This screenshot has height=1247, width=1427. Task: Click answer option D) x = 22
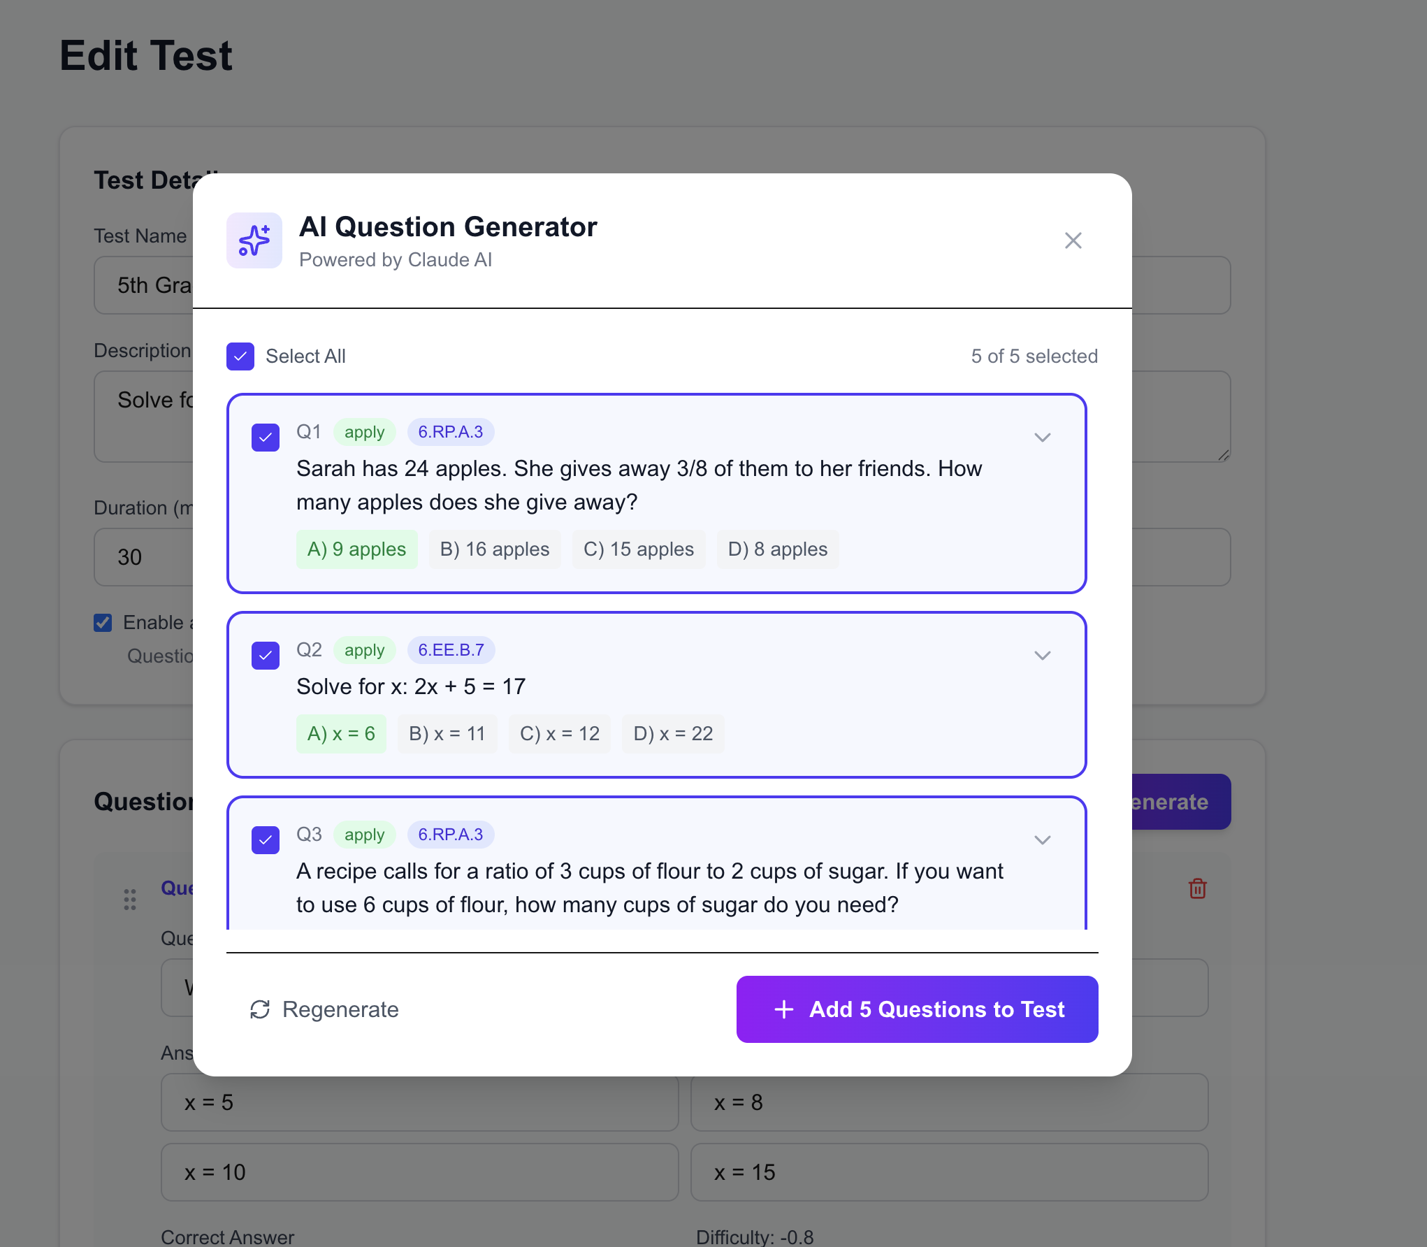click(673, 734)
